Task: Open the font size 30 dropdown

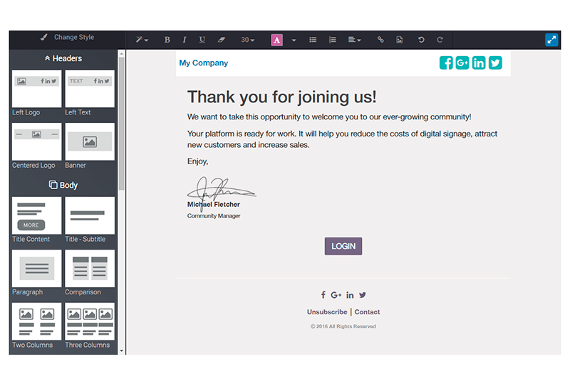Action: pos(247,40)
